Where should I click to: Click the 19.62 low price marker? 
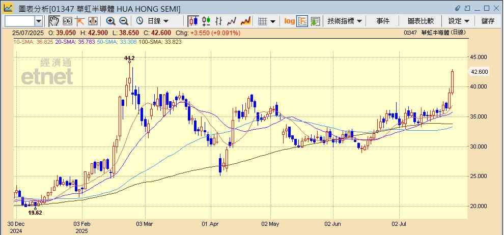point(35,213)
